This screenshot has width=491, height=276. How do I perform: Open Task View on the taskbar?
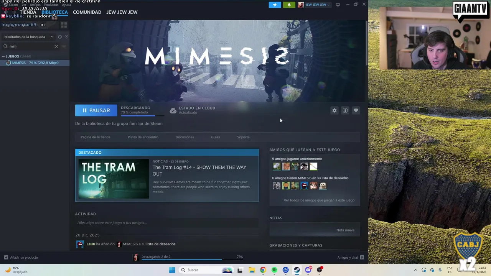(240, 270)
